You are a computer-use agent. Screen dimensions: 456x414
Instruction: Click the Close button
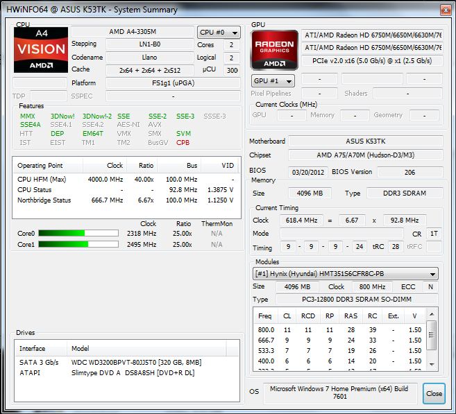pyautogui.click(x=434, y=393)
